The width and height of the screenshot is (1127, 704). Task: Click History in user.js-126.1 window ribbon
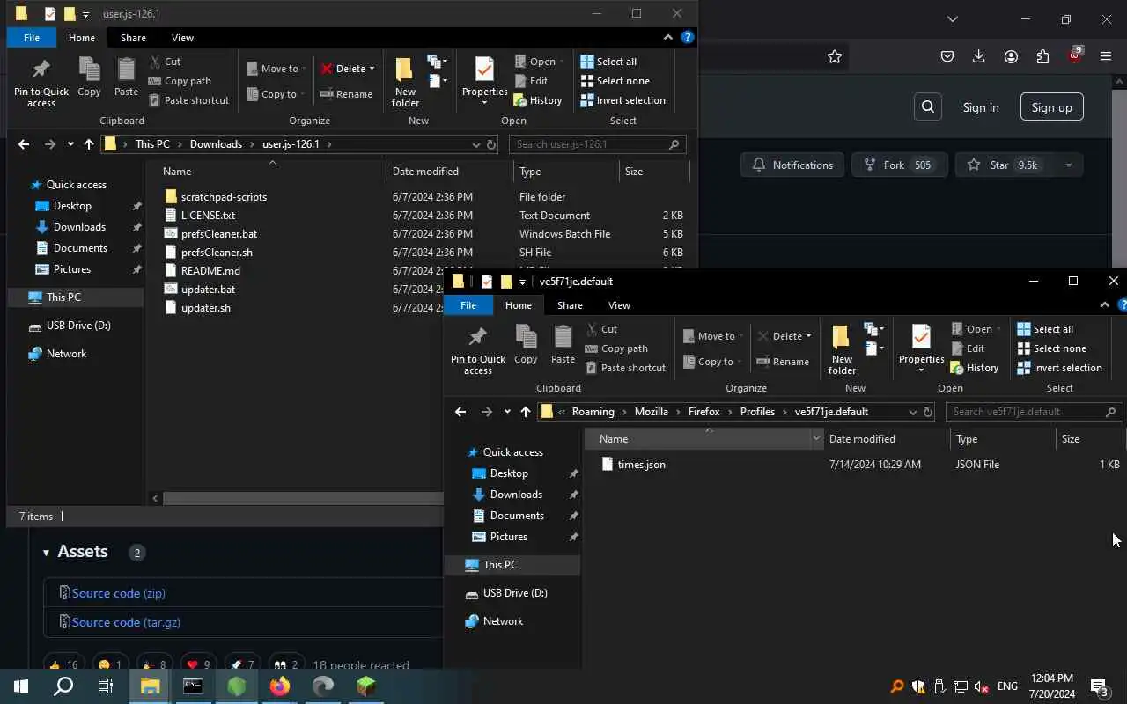coord(537,100)
